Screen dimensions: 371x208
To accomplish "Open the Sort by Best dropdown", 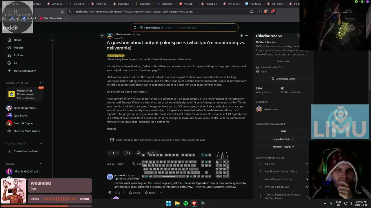I will [121, 164].
